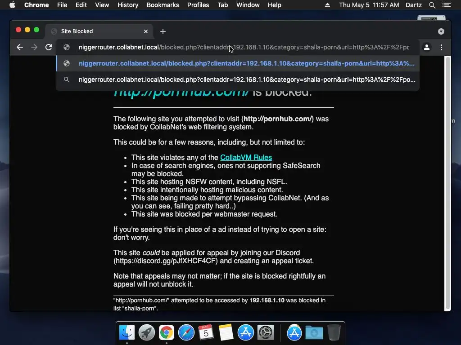Open the App Store in the Dock
The height and width of the screenshot is (345, 461).
pos(245,333)
